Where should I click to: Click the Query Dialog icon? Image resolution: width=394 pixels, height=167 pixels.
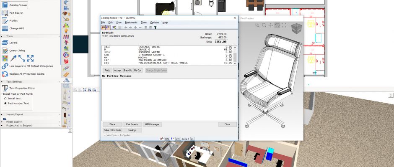[5, 50]
